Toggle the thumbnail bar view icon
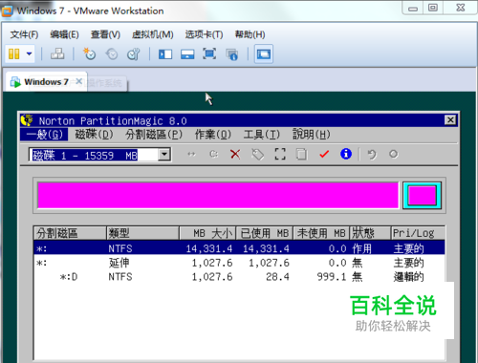The image size is (478, 363). click(187, 54)
